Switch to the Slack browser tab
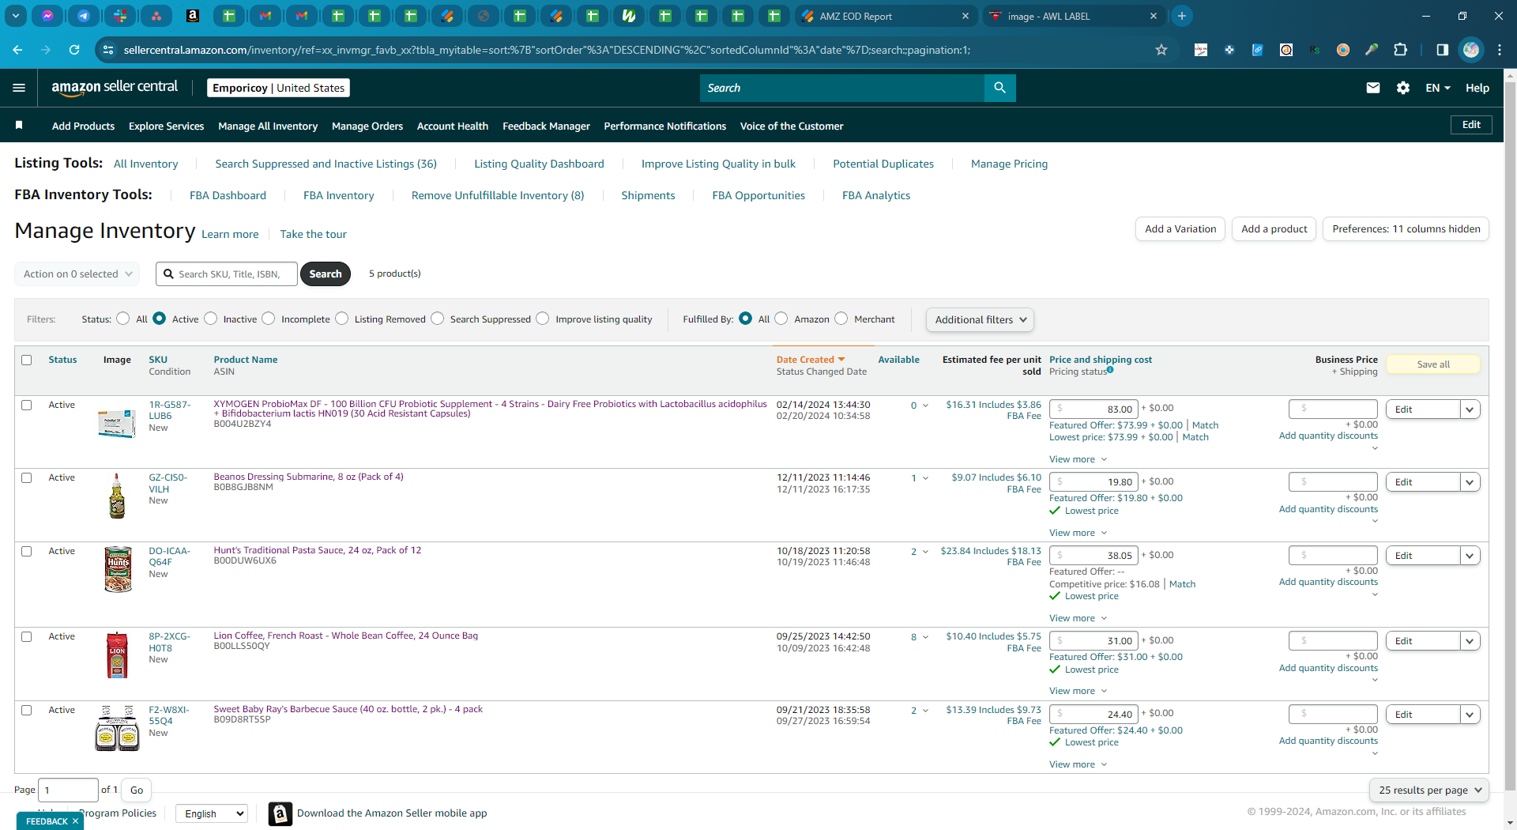 (x=120, y=16)
